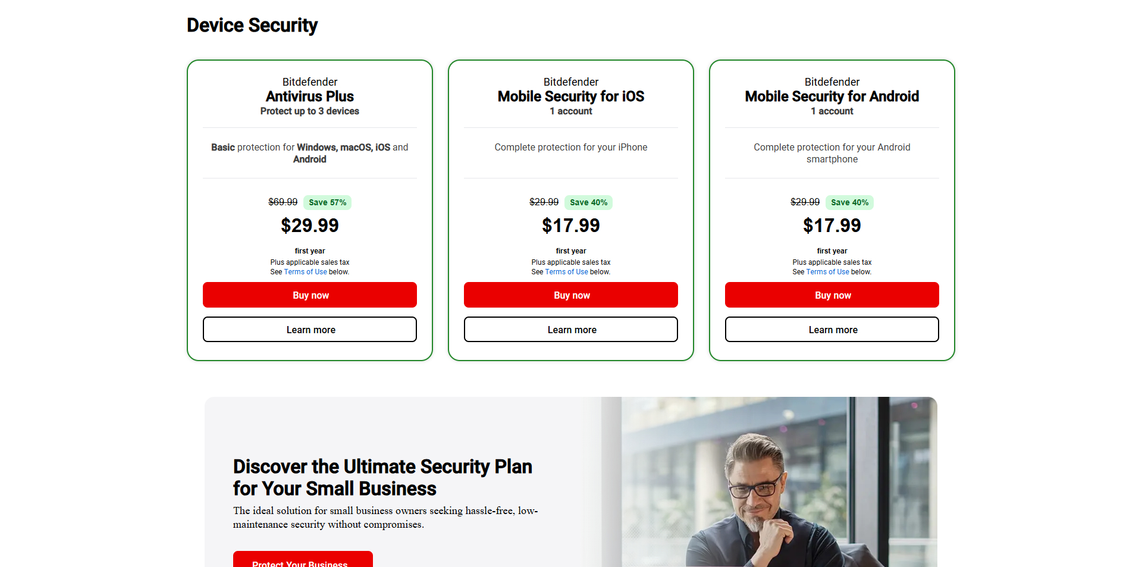
Task: Select the Mobile Security for Android card
Action: (x=832, y=178)
